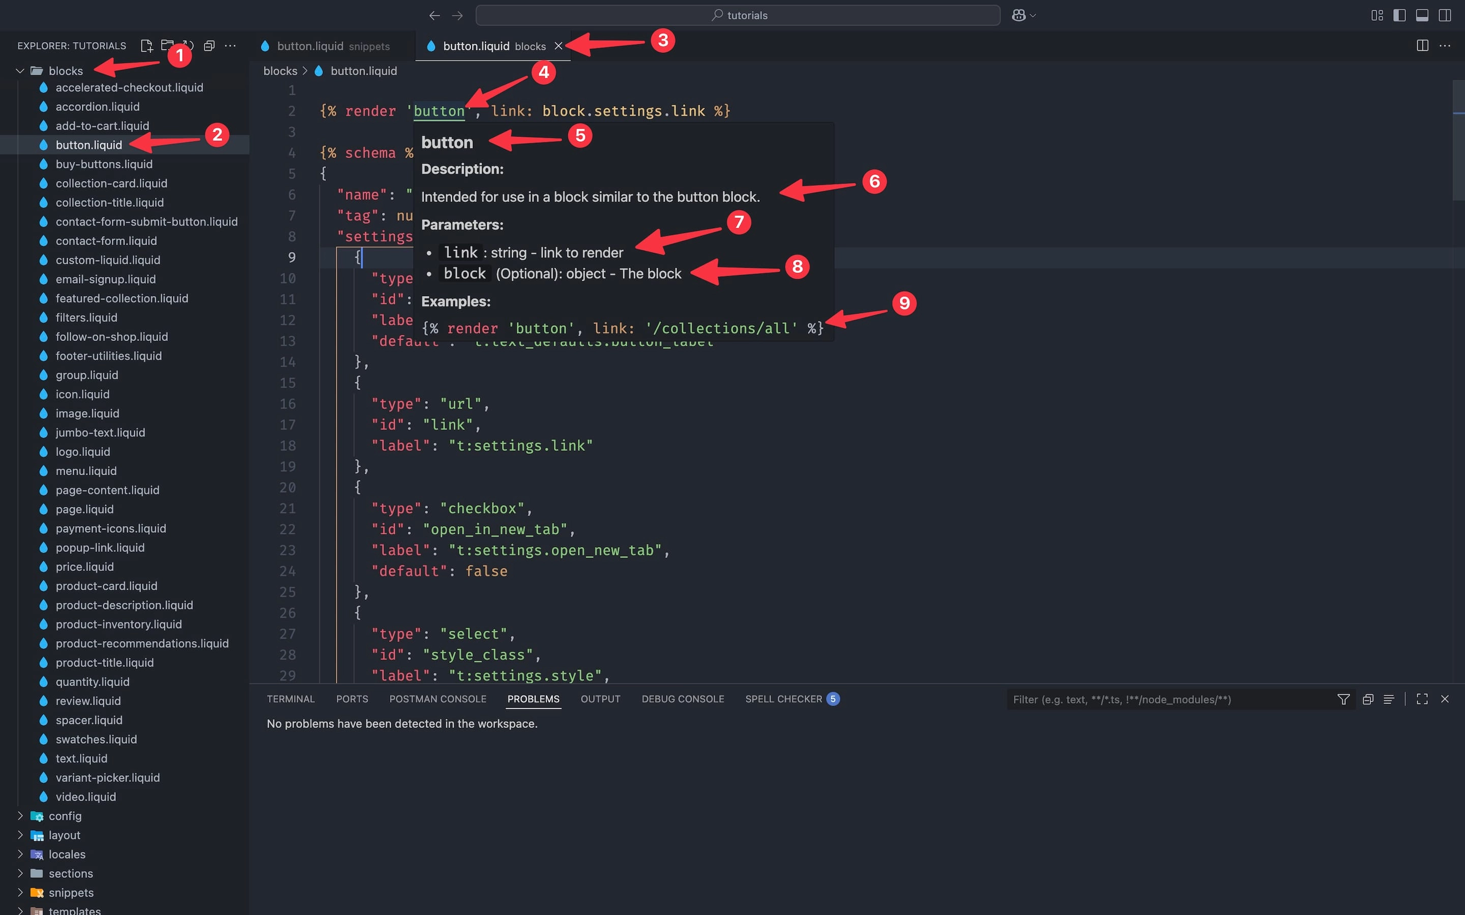1465x915 pixels.
Task: Toggle view as table icon in panel
Action: pos(1389,699)
